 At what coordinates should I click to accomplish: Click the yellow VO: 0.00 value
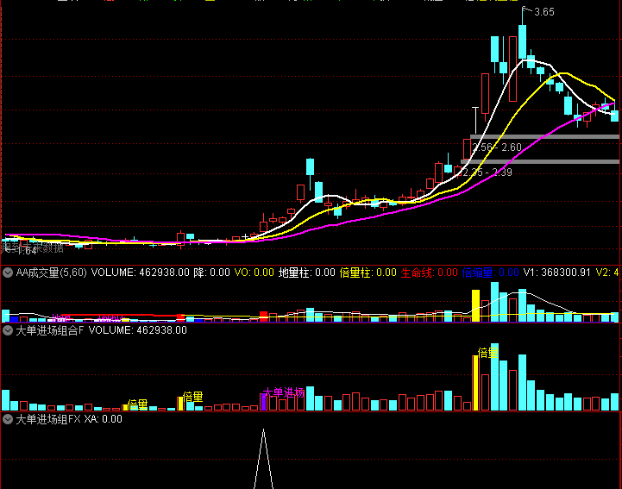coord(254,273)
